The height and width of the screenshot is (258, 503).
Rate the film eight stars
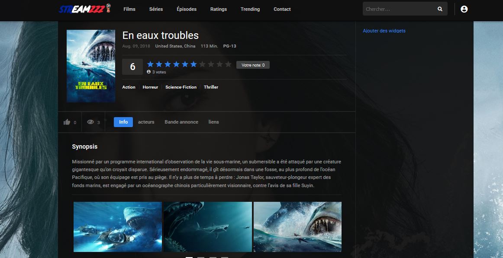211,64
